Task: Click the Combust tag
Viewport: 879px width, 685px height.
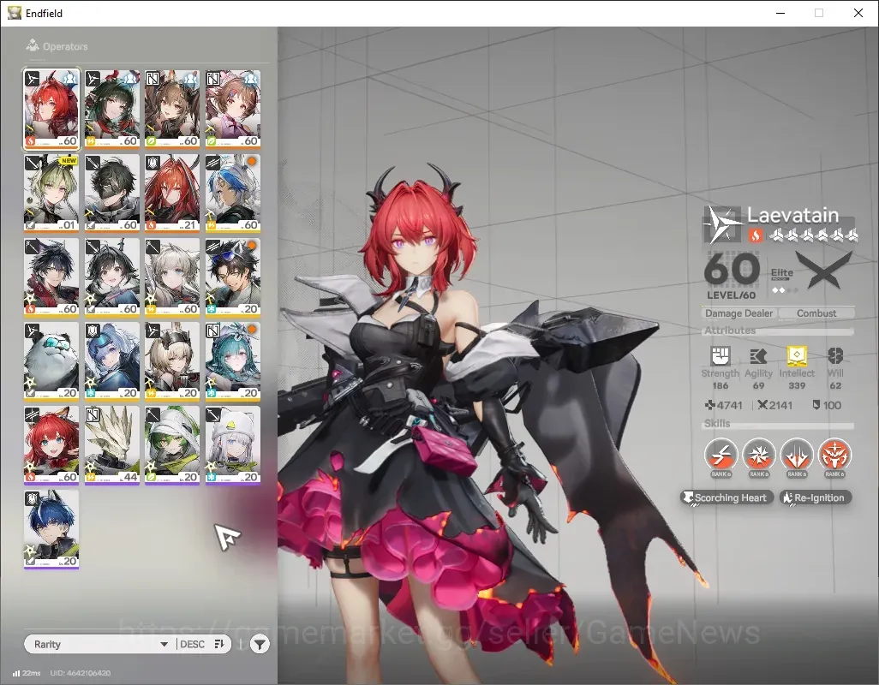Action: (x=816, y=313)
